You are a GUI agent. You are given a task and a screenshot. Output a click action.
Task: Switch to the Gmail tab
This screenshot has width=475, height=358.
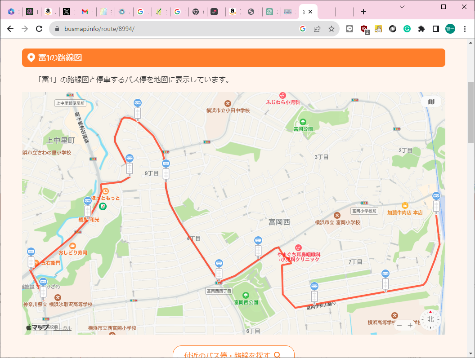click(85, 12)
